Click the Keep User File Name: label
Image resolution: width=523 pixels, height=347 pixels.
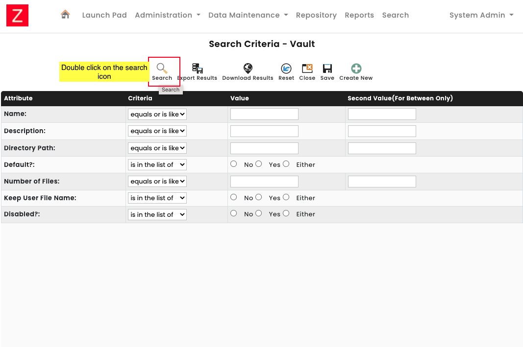(x=40, y=198)
